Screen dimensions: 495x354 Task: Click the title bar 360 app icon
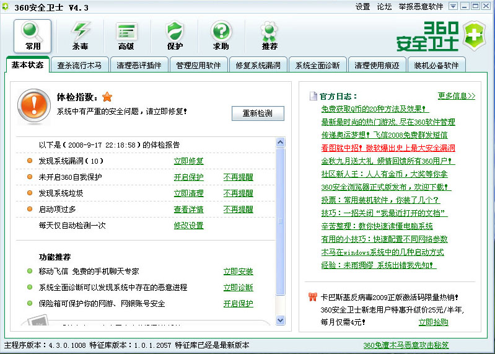point(6,7)
